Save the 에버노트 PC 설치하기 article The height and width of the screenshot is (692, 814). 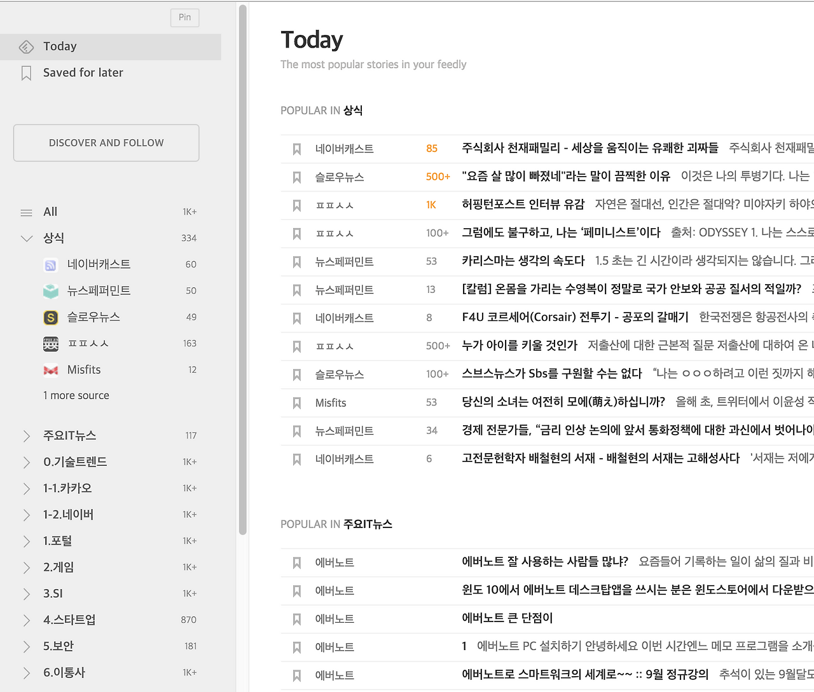296,648
